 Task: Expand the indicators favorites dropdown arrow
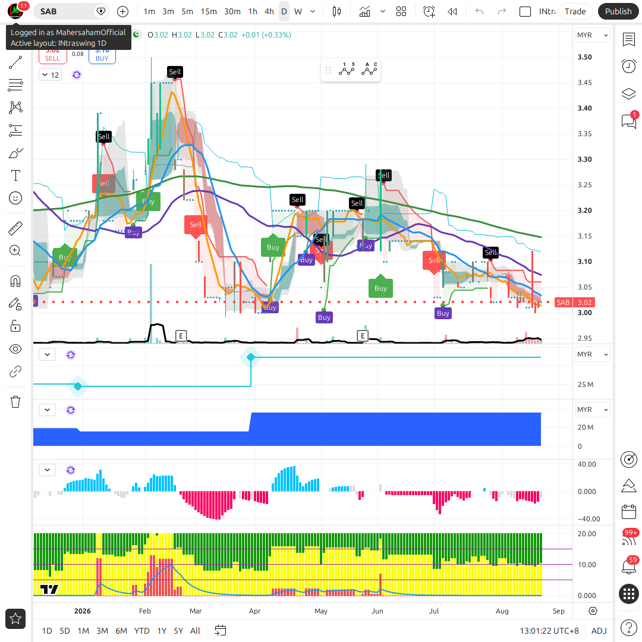click(x=382, y=11)
